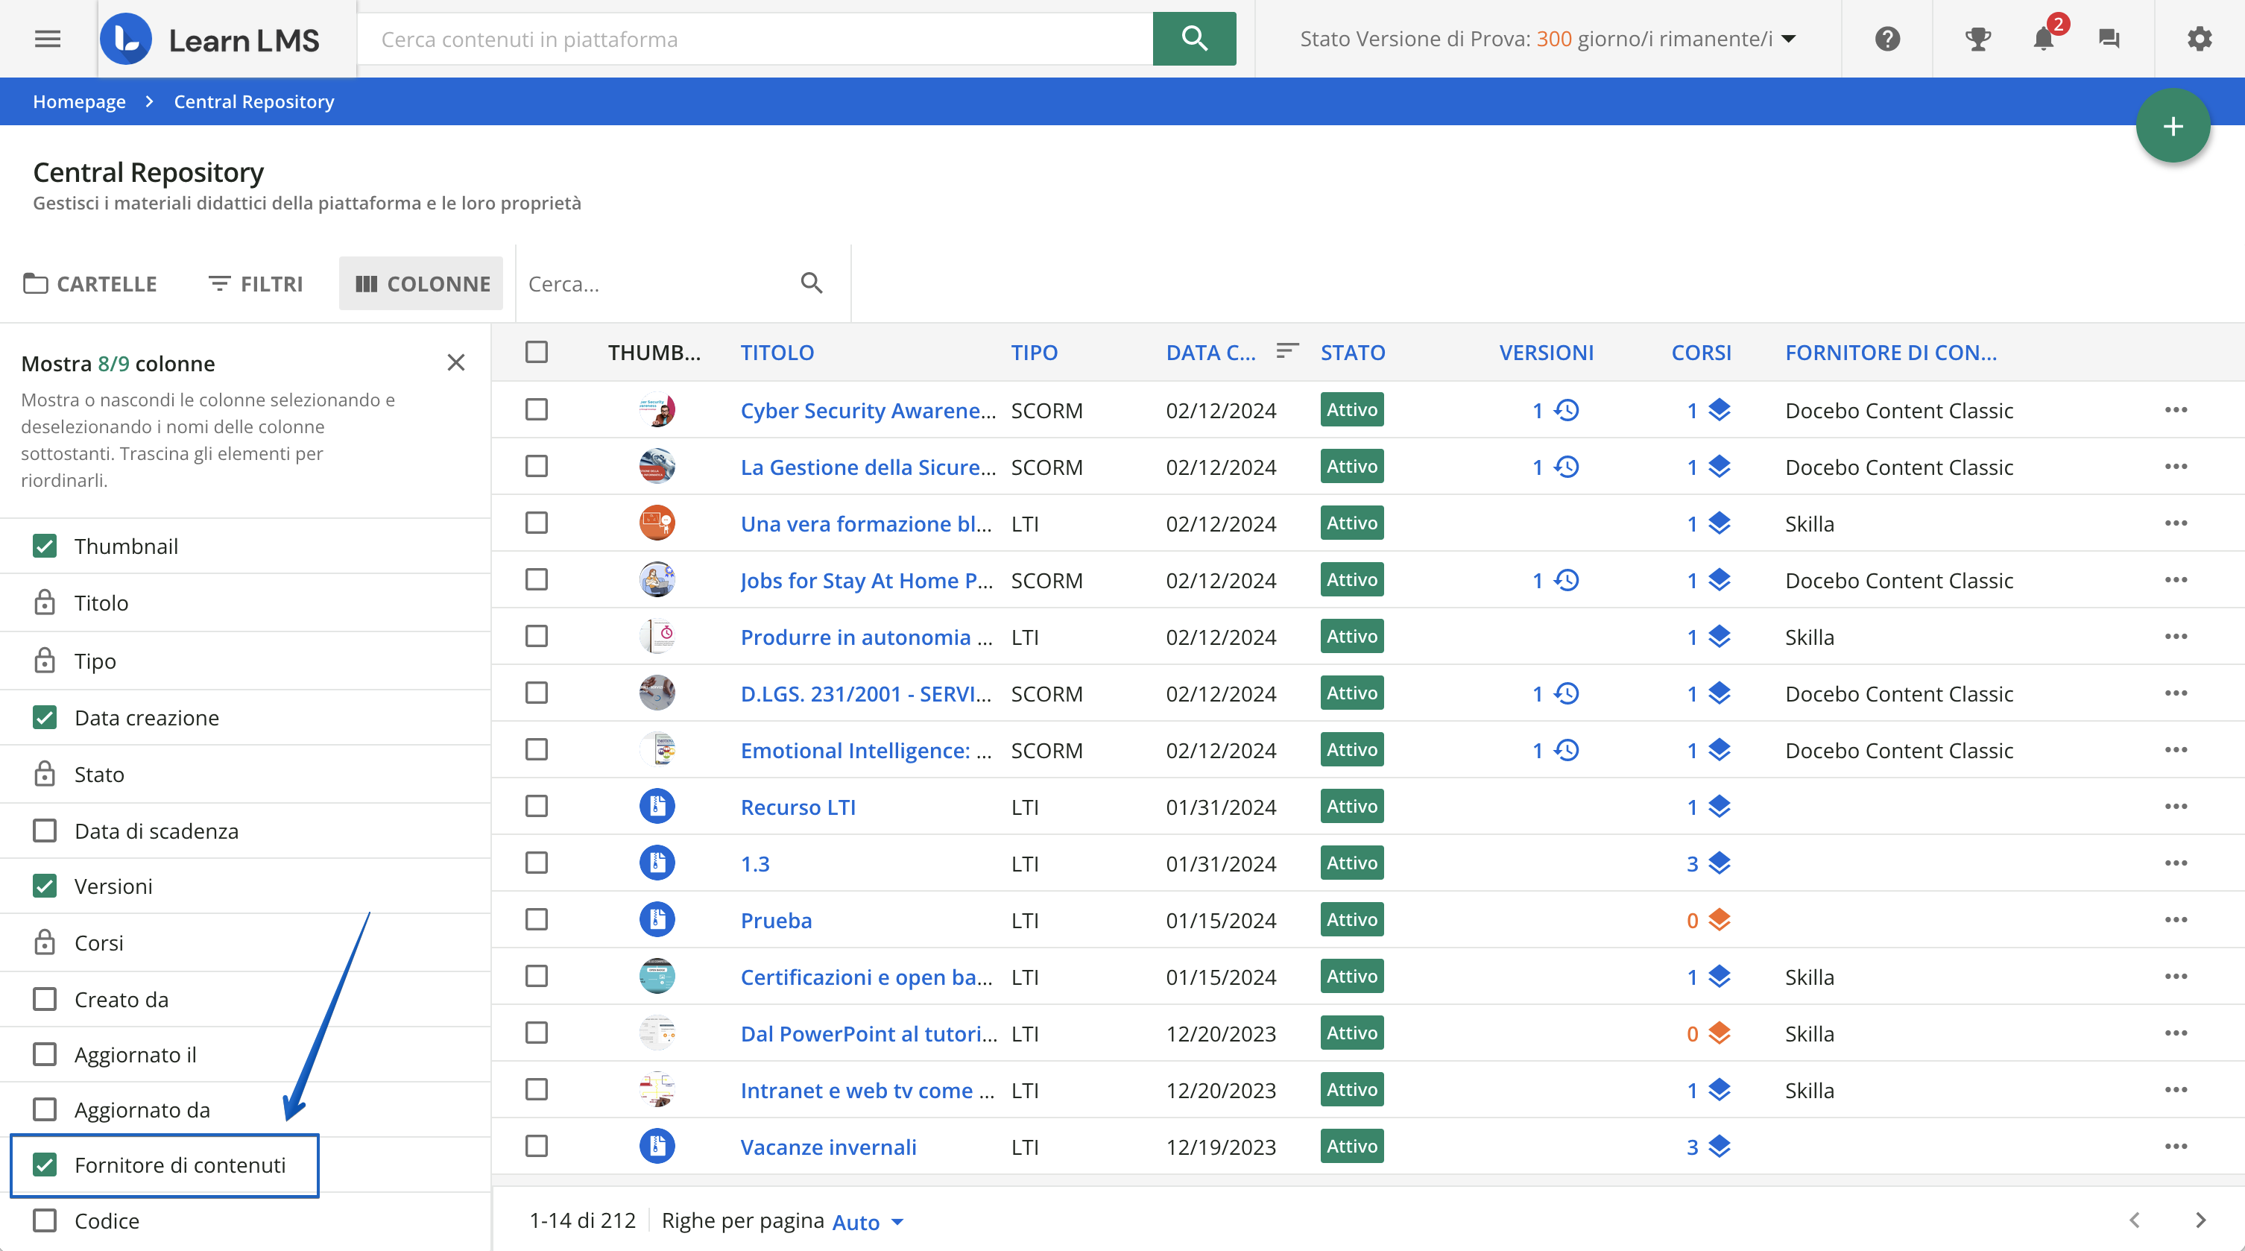2245x1251 pixels.
Task: Uncheck the Thumbnail column checkbox
Action: point(45,546)
